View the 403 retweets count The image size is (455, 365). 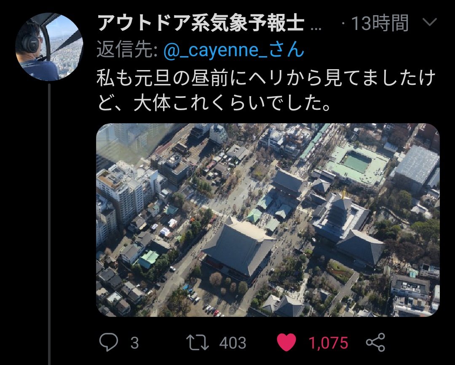(x=233, y=343)
